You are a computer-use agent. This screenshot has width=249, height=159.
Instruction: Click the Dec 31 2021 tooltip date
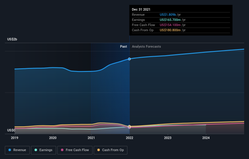pos(141,9)
